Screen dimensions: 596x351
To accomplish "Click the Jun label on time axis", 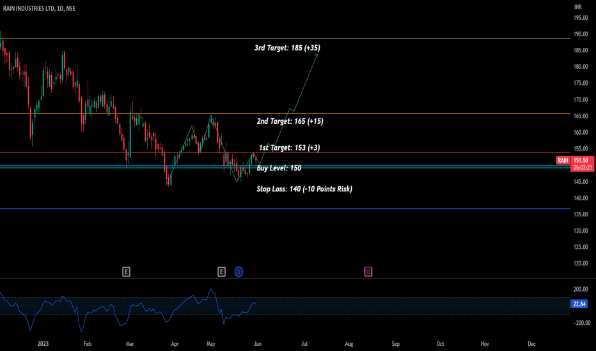I will pos(257,344).
